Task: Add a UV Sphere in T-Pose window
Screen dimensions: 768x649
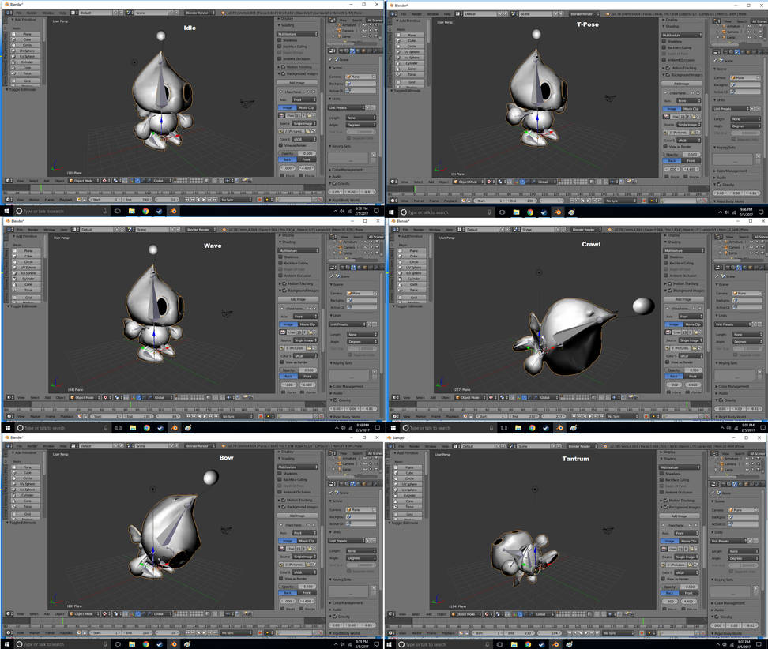Action: [x=412, y=52]
